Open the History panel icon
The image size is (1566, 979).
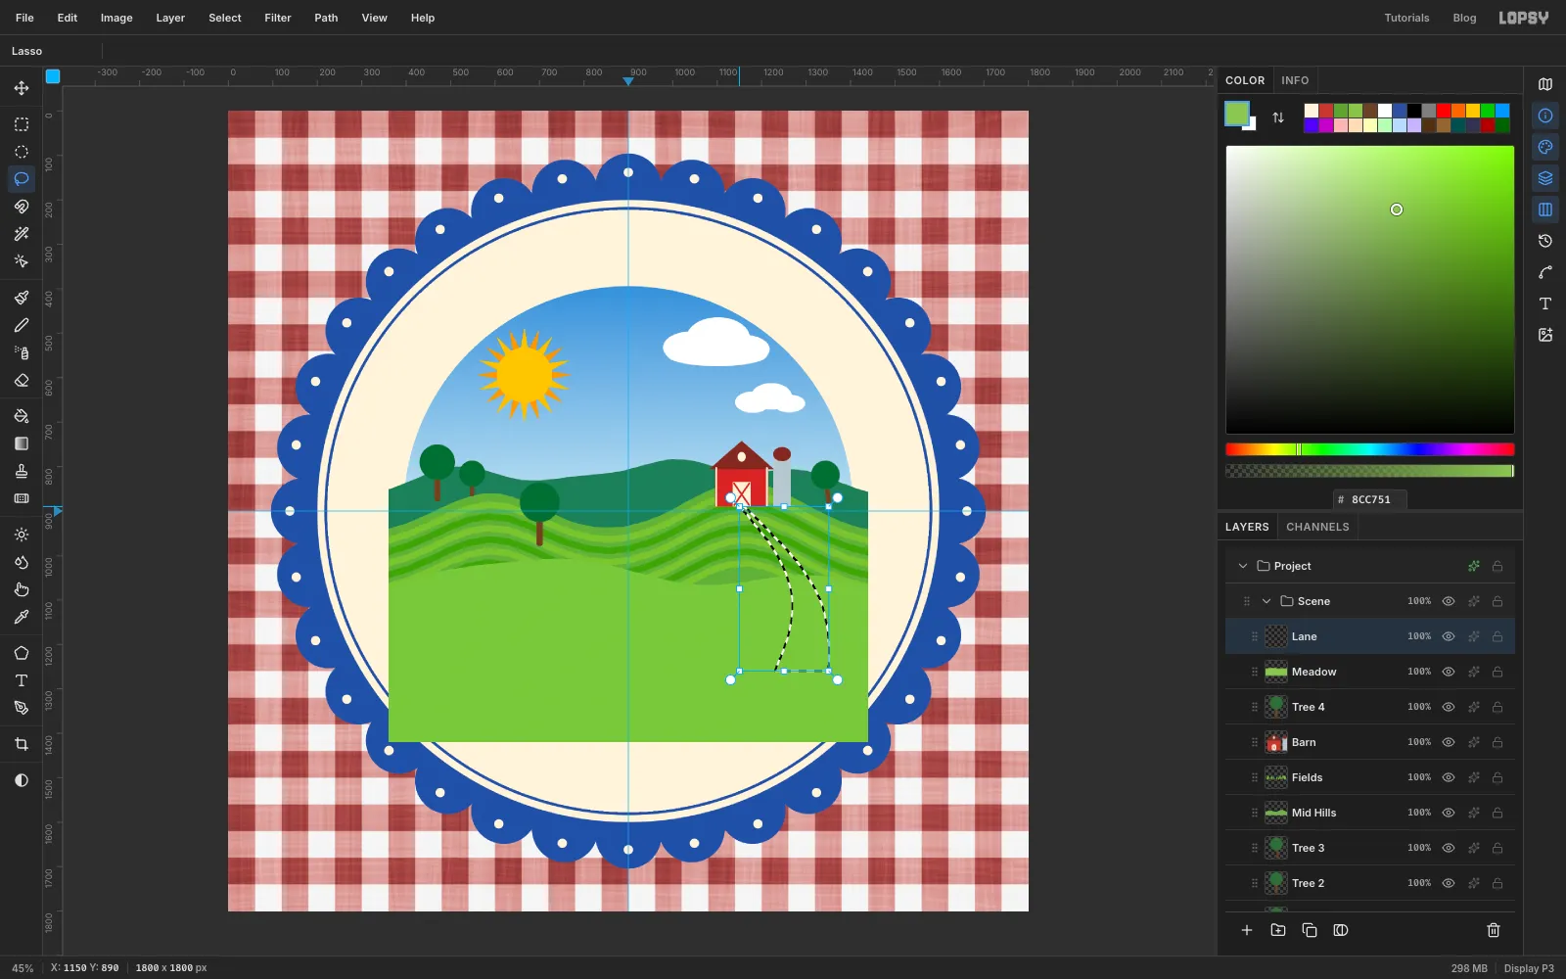point(1545,241)
